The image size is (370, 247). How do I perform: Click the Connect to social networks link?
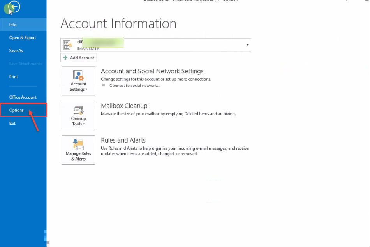click(134, 85)
